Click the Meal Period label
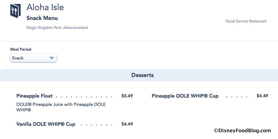The image size is (278, 139). coord(21,49)
